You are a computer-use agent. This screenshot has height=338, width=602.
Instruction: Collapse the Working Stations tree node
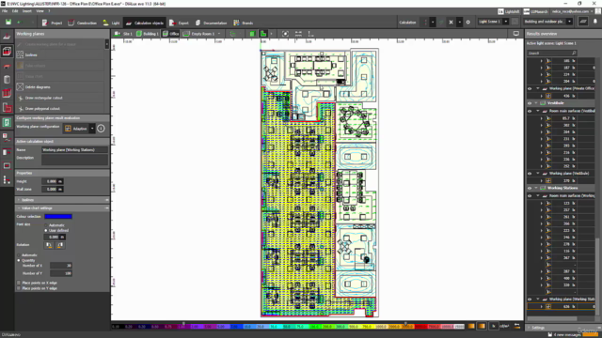click(536, 188)
